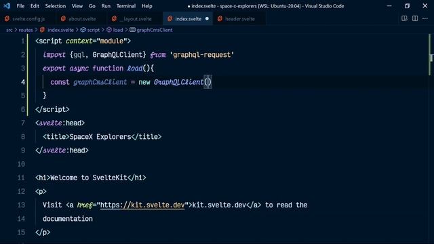Minimize the VS Code window

389,6
